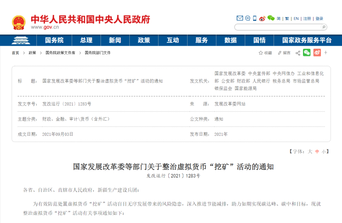
Task: Click the 留言 pencil icon
Action: (x=280, y=53)
